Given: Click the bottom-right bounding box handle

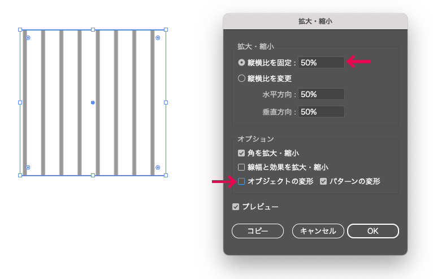Looking at the screenshot, I should click(166, 175).
